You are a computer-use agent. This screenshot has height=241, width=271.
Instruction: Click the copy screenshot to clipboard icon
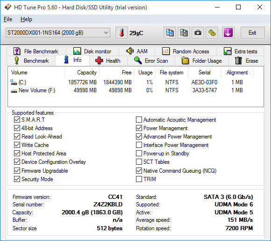(184, 33)
